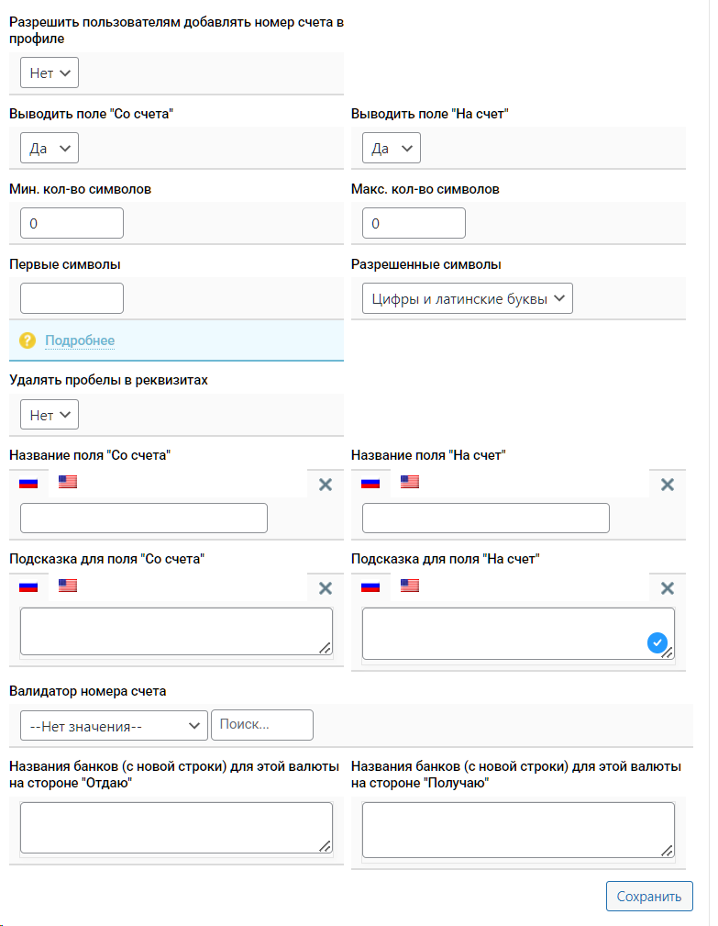Click the "Подробнее" link
The height and width of the screenshot is (926, 718).
80,340
